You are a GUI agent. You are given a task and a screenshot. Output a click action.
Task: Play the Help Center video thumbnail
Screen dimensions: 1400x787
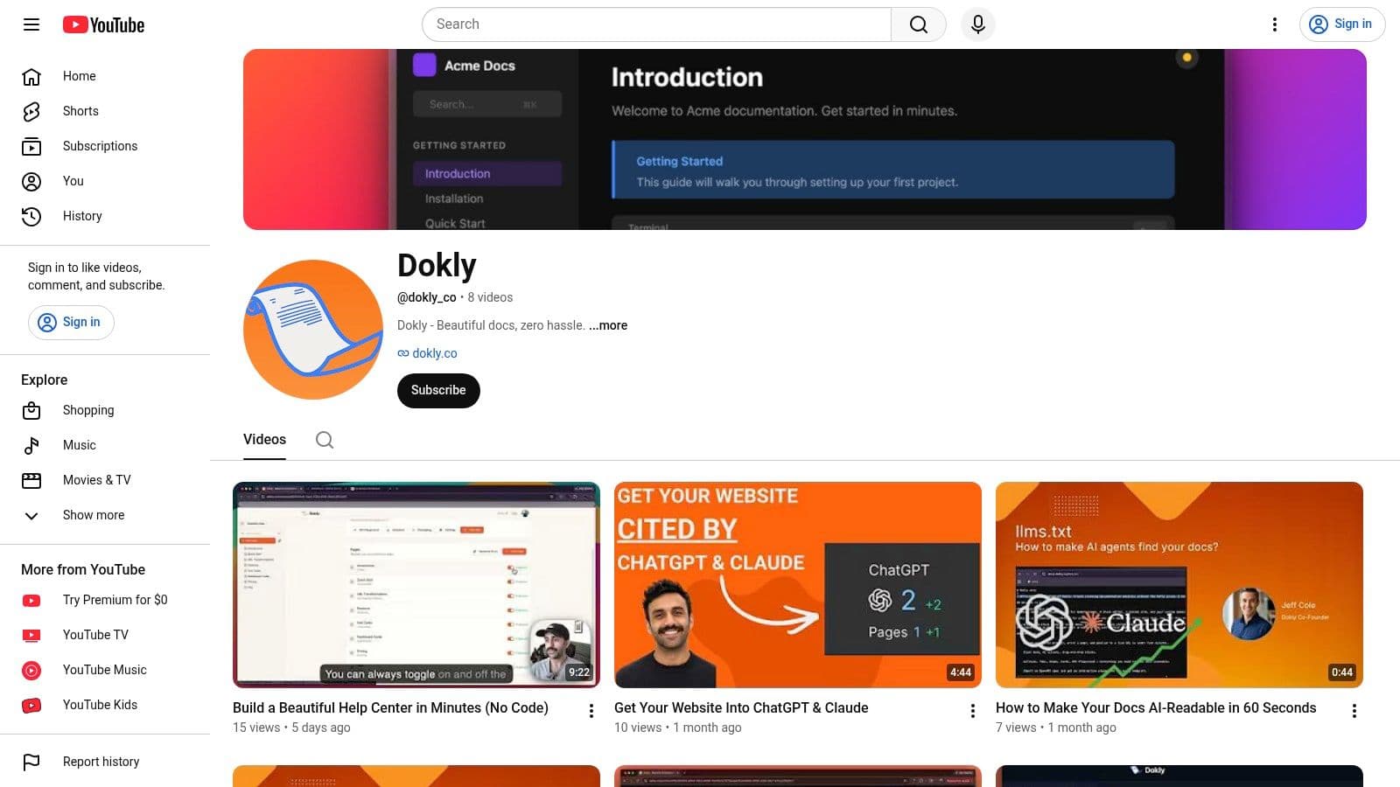[x=416, y=585]
